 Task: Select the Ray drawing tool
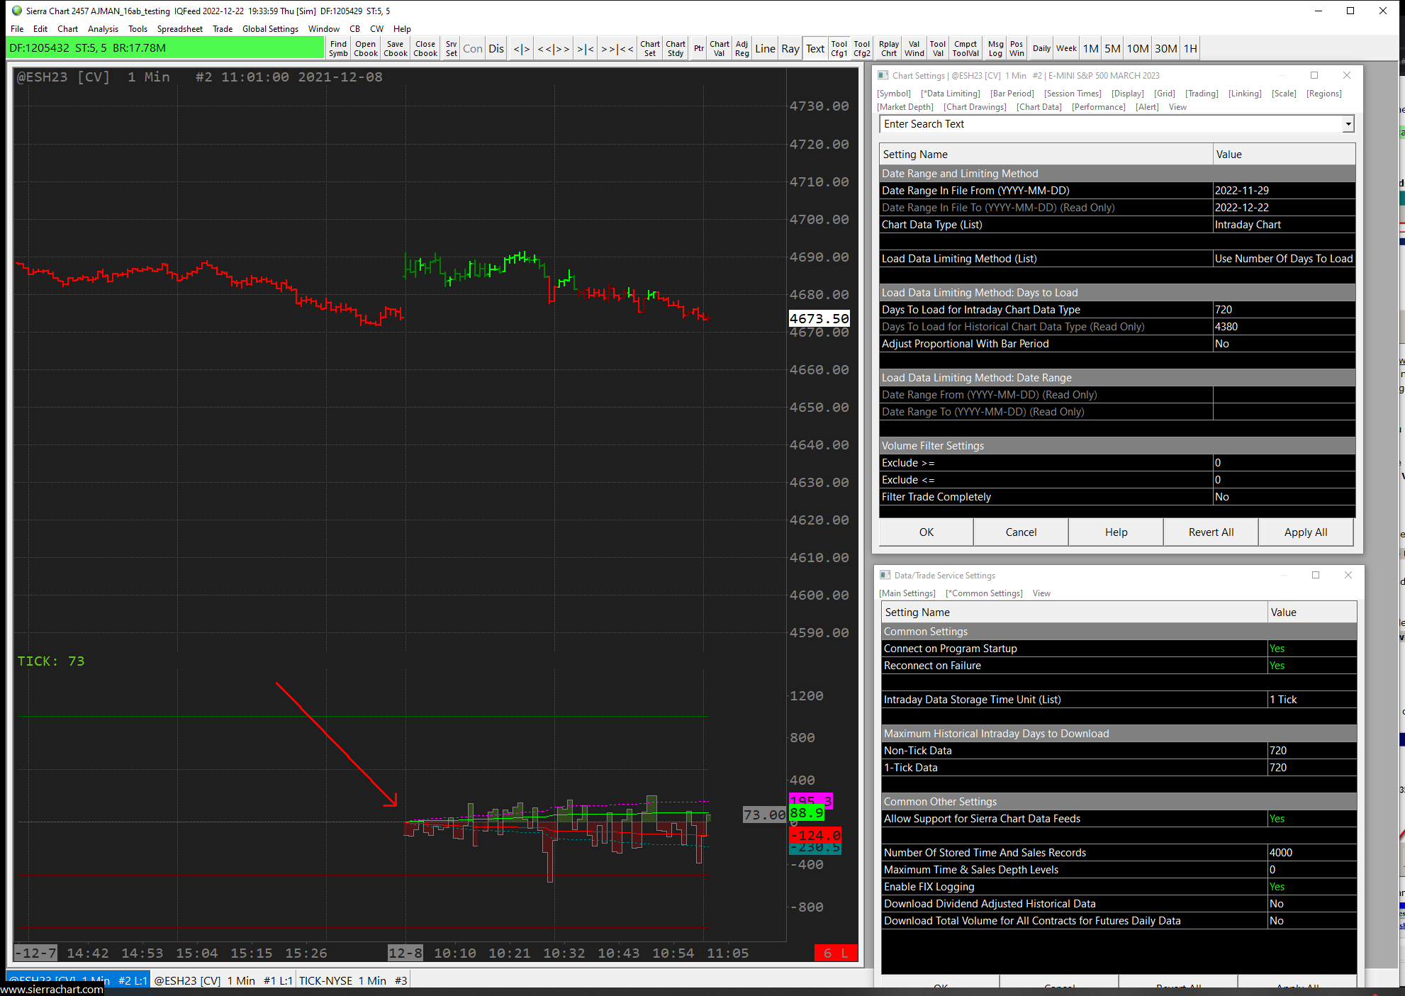790,48
